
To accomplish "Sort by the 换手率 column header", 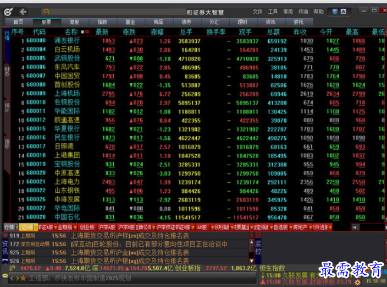I will (216, 32).
